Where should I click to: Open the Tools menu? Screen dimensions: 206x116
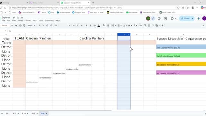click(x=41, y=20)
